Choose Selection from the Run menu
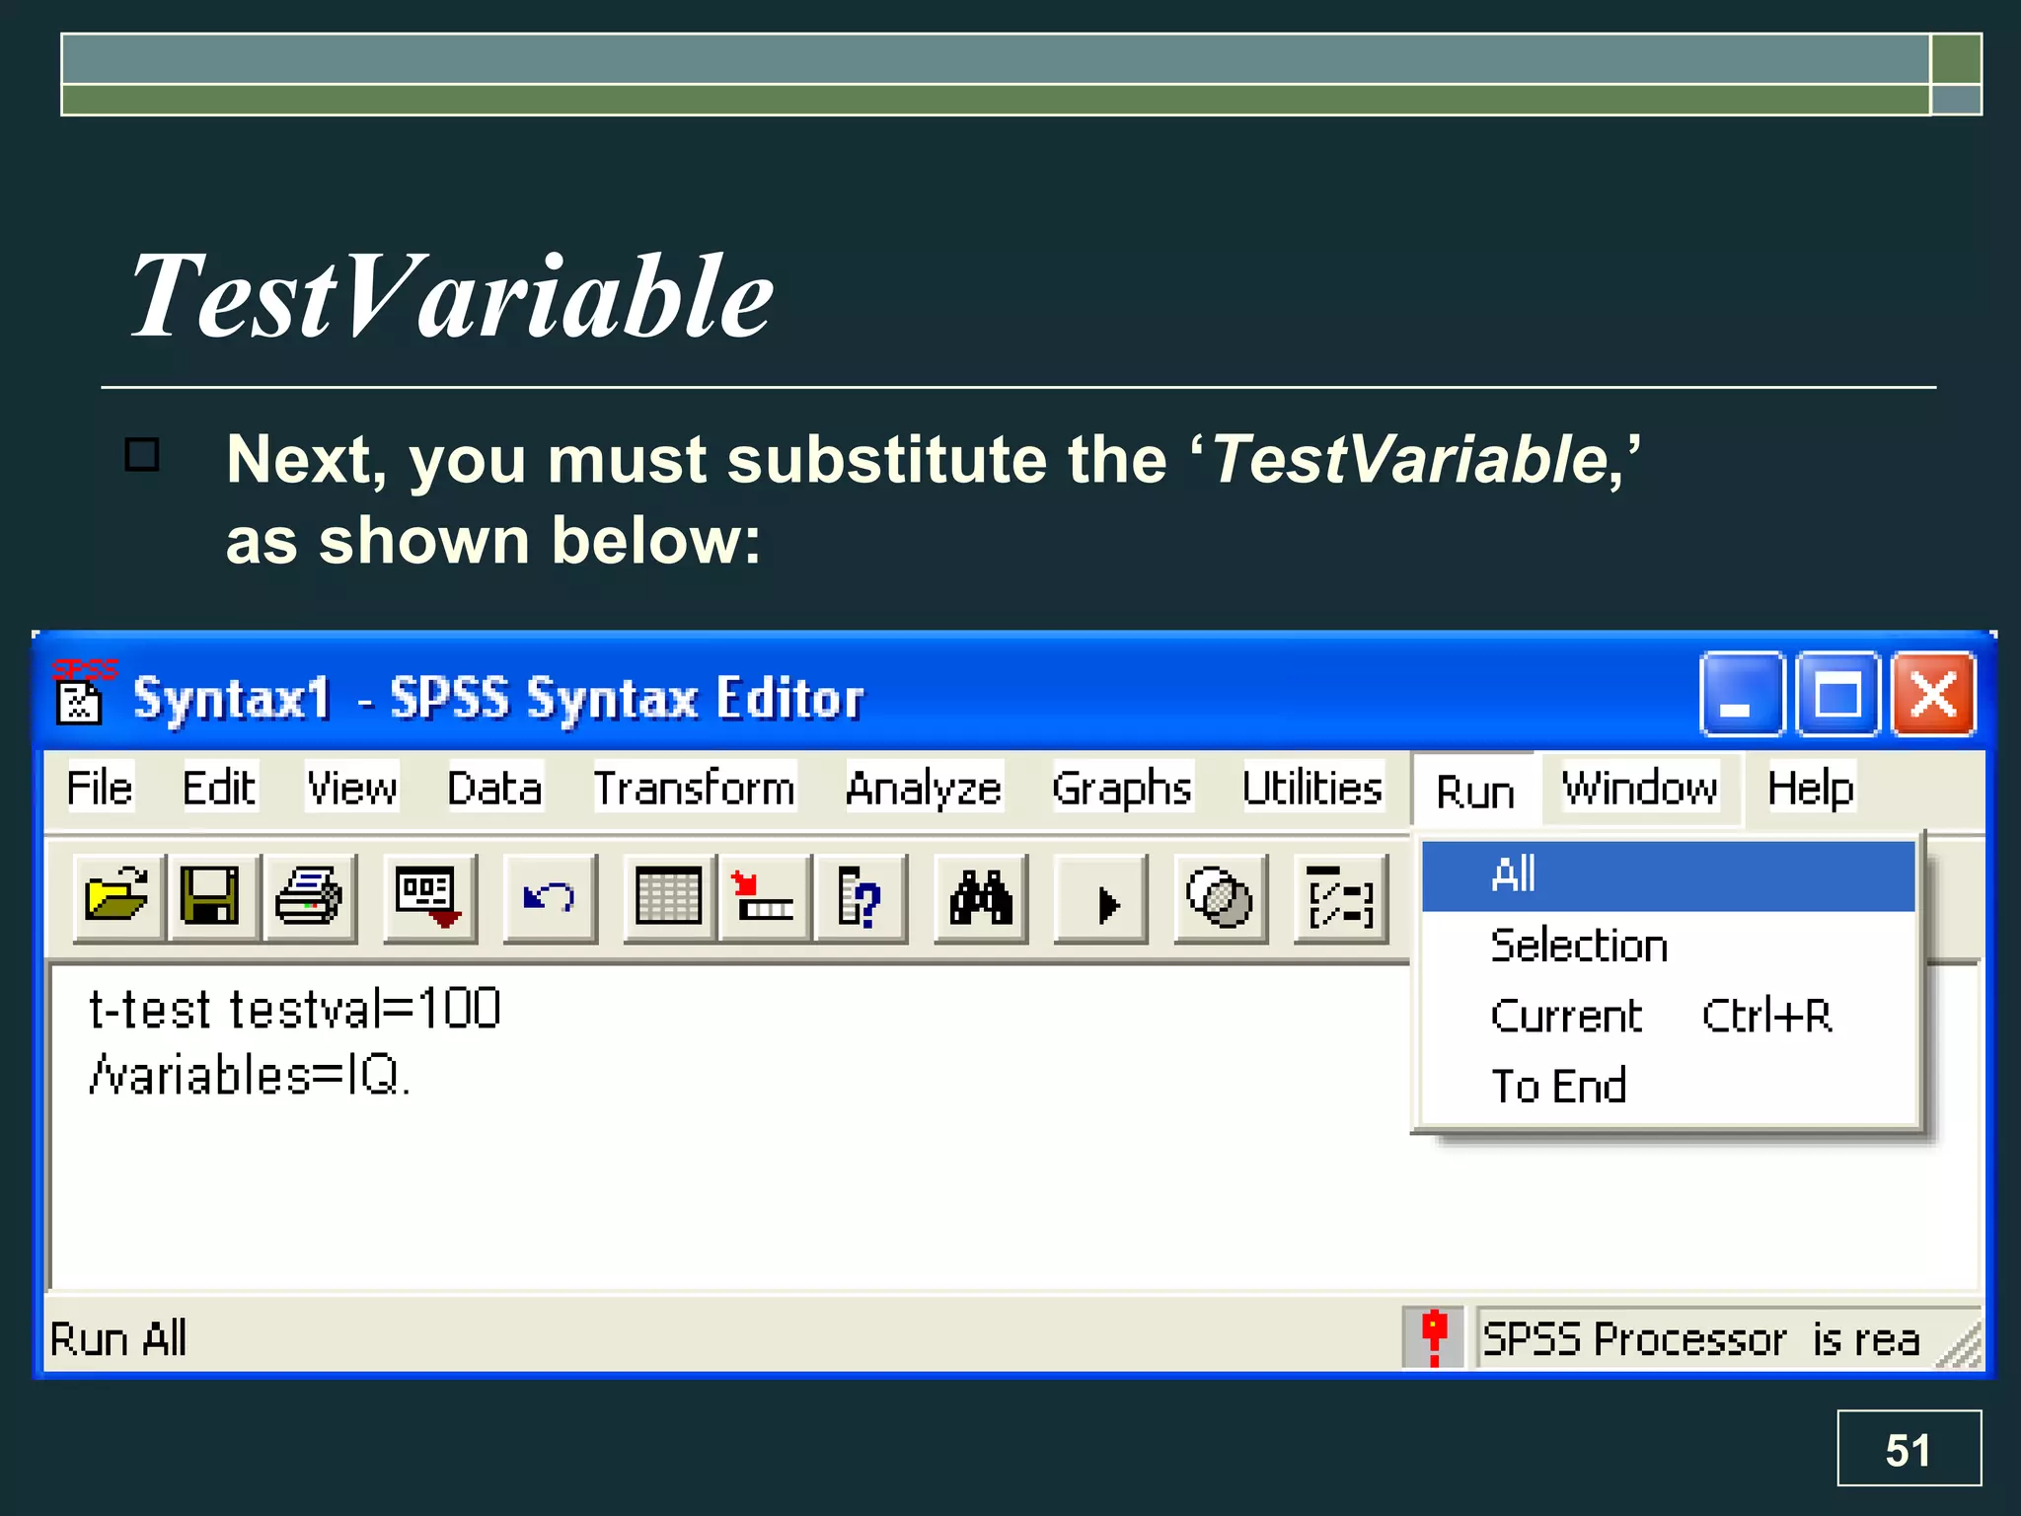Image resolution: width=2021 pixels, height=1516 pixels. pos(1668,946)
